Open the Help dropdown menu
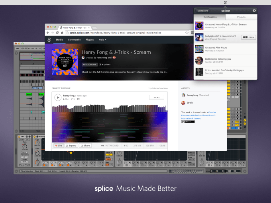Viewport: 271px width, 203px height. tap(102, 40)
